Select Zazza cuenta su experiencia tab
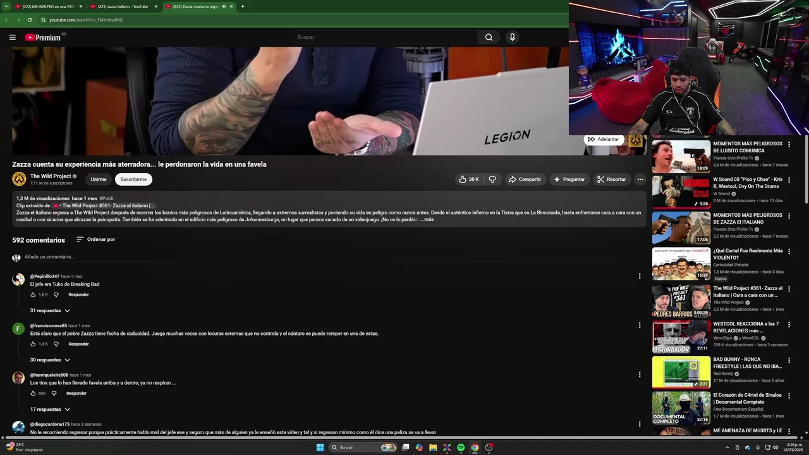 coord(195,6)
